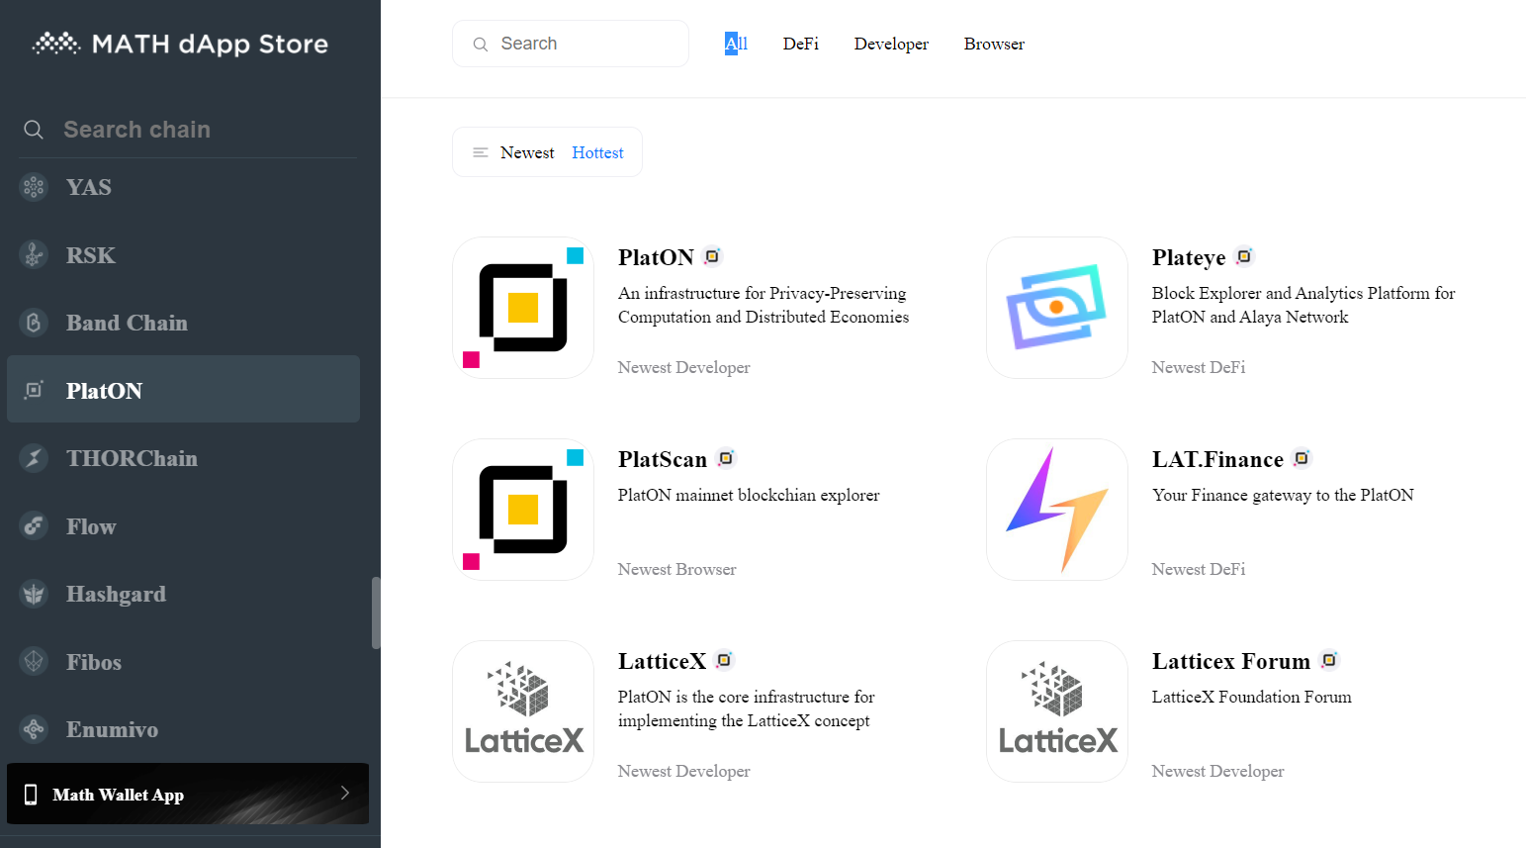Click 'Newest Developer' tag under PlatON description
The width and height of the screenshot is (1526, 848).
[683, 367]
